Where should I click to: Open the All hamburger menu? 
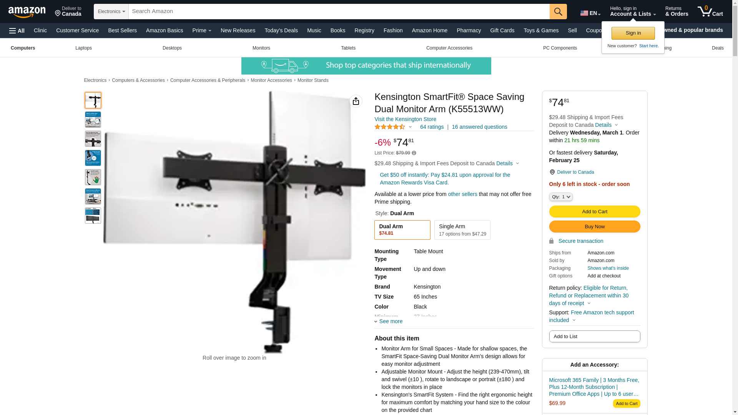[x=17, y=31]
